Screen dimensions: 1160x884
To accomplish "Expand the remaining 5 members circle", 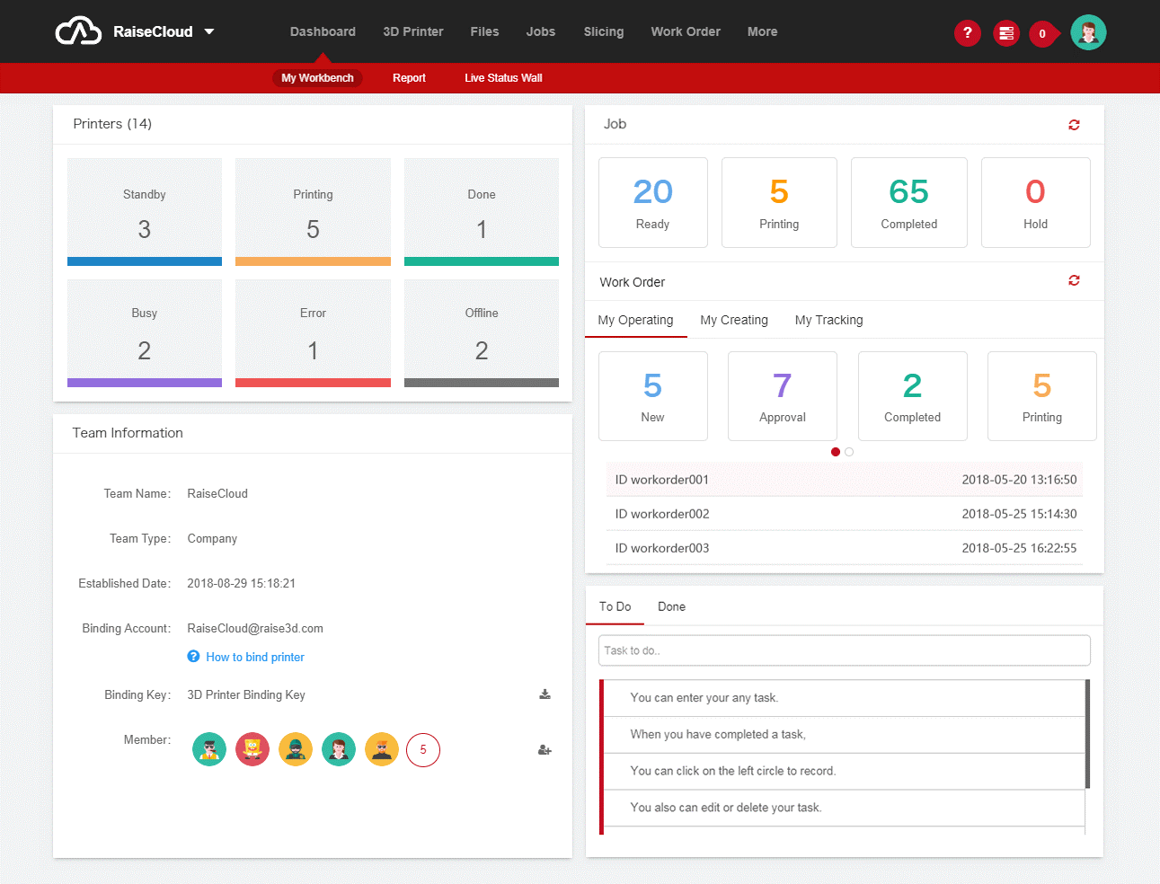I will (423, 749).
